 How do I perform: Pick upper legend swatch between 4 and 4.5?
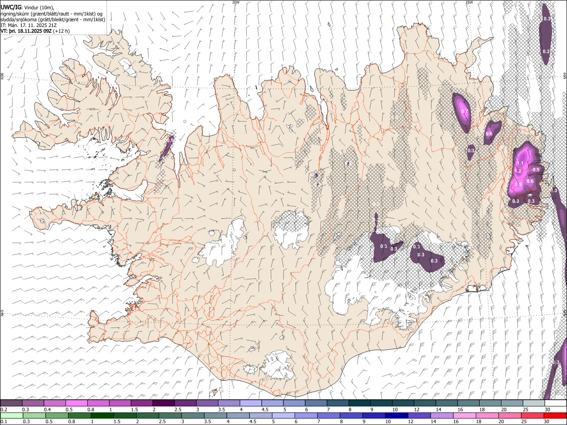click(250, 403)
